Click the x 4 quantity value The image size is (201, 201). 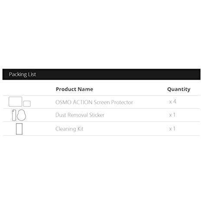173,102
